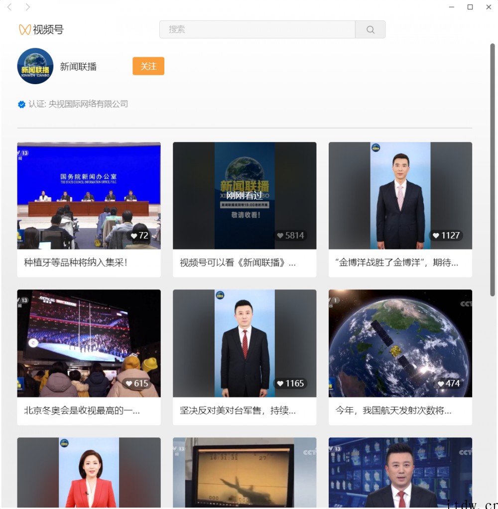Click the forward navigation arrow
The image size is (498, 509).
pos(28,7)
